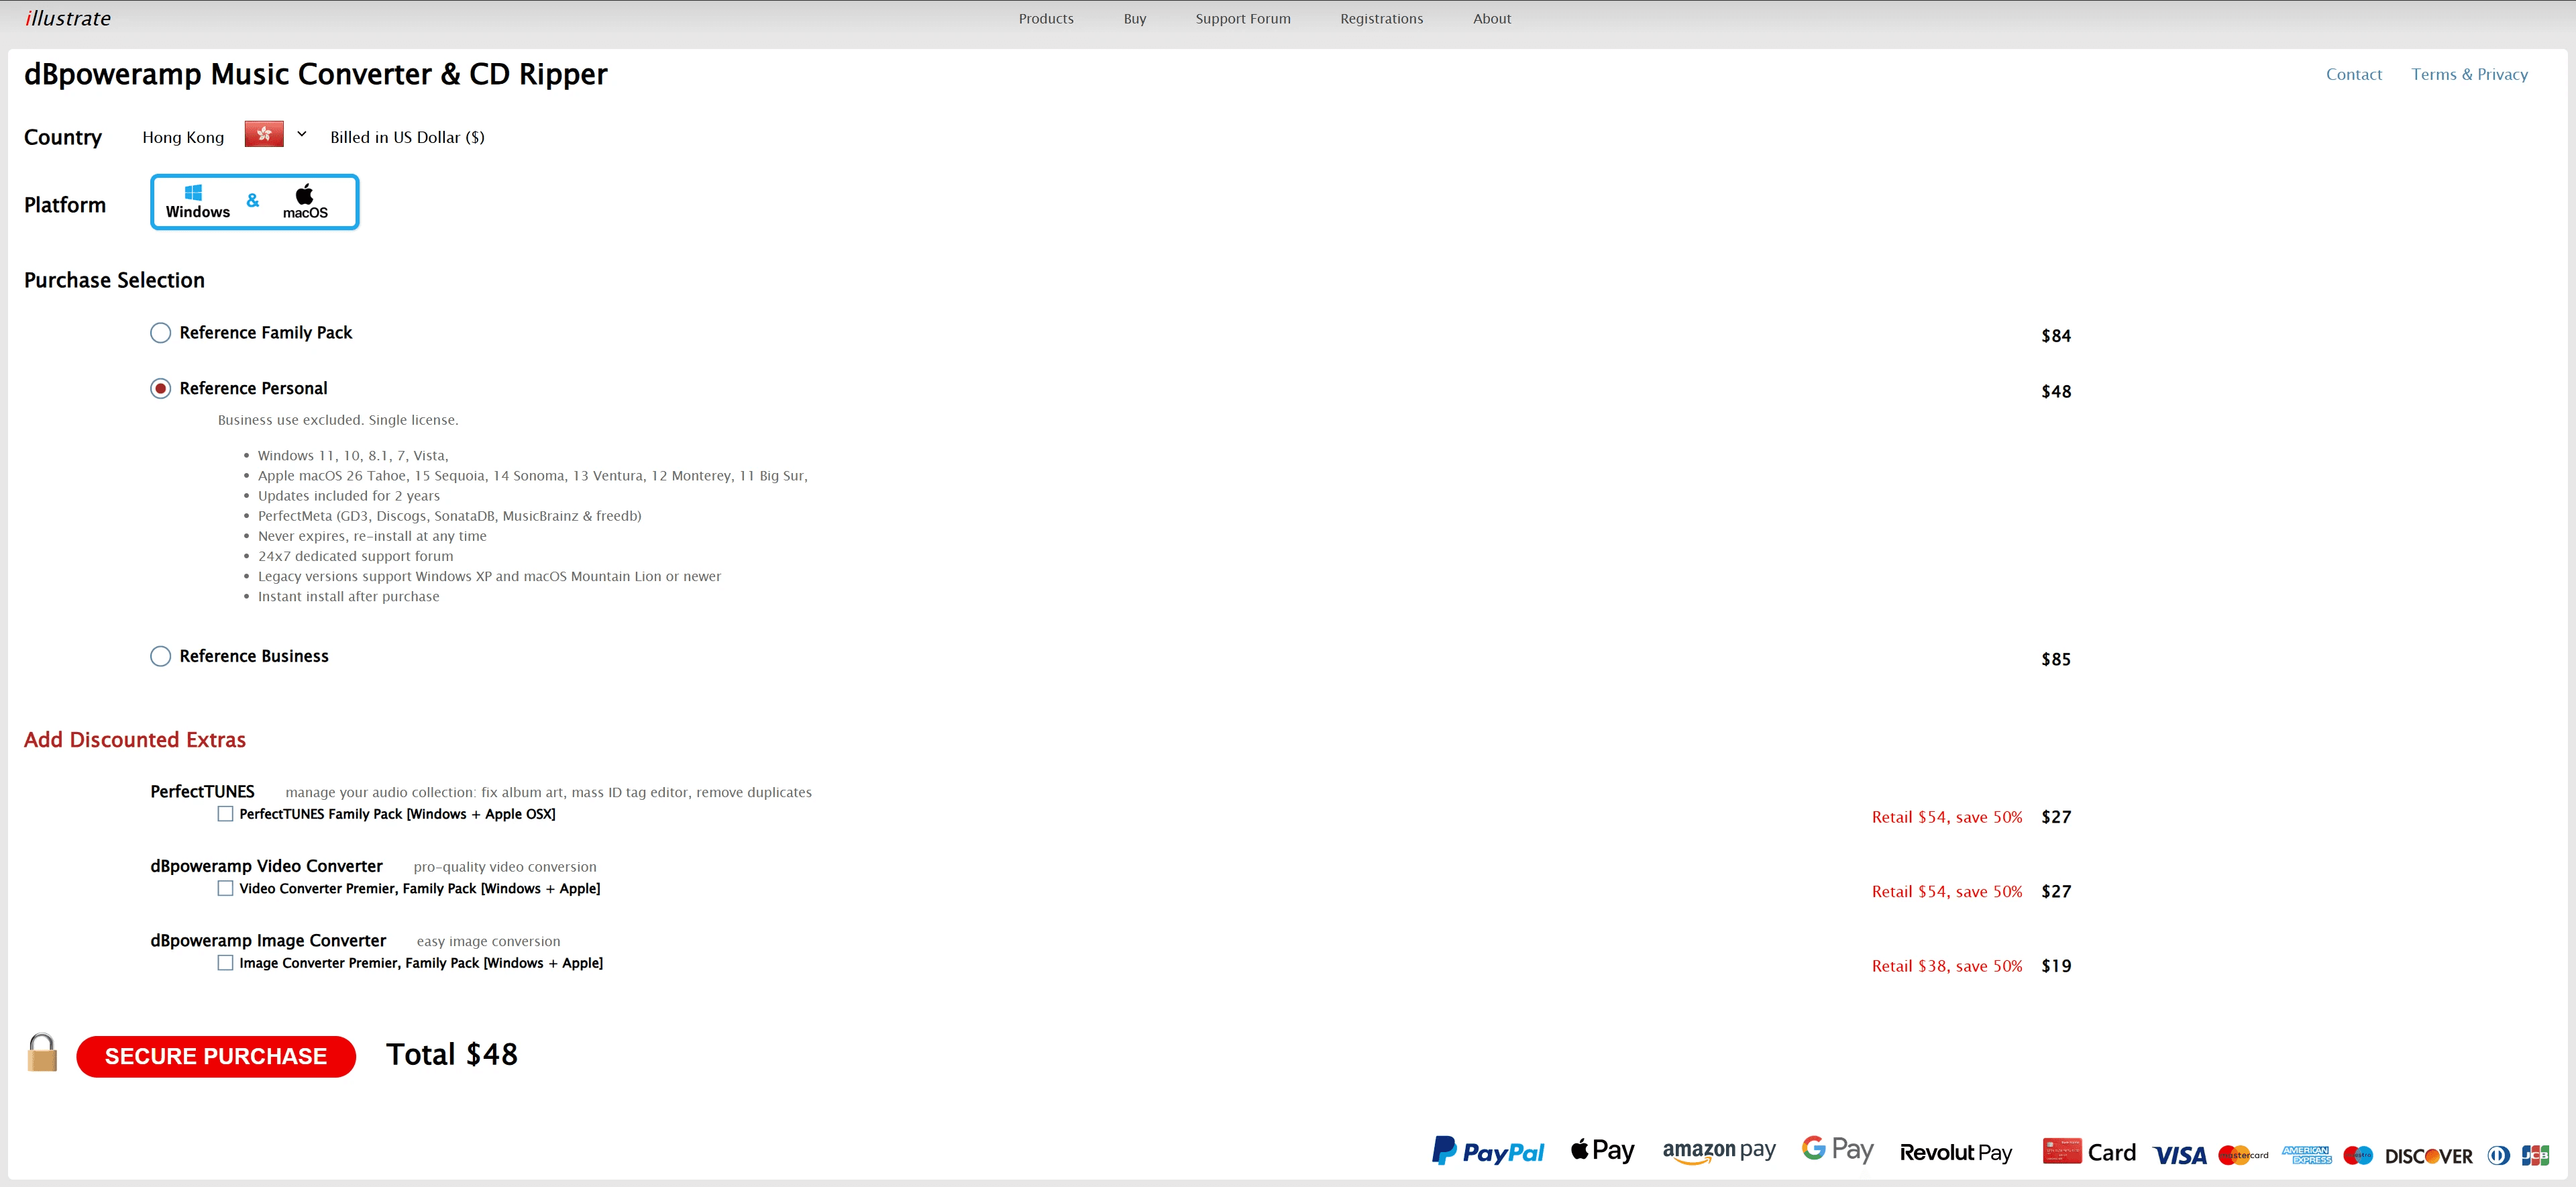Viewport: 2576px width, 1187px height.
Task: Click the page title 'dBpoweramp Music Converter & CD Ripper'
Action: coord(316,74)
